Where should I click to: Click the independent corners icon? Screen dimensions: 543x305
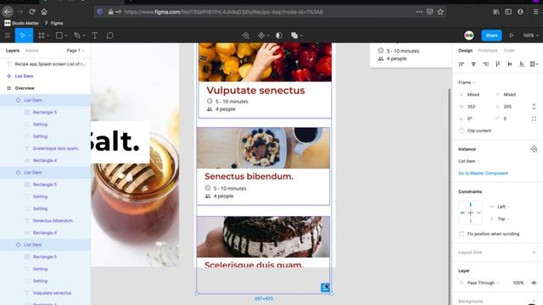point(534,119)
